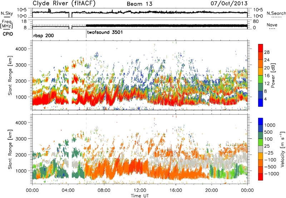Click the "16:00" time axis tick label
This screenshot has height=198, width=286.
click(x=176, y=190)
